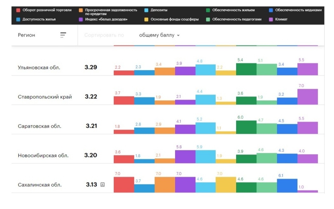Click the total score 3.29
The width and height of the screenshot is (334, 209).
(x=91, y=67)
